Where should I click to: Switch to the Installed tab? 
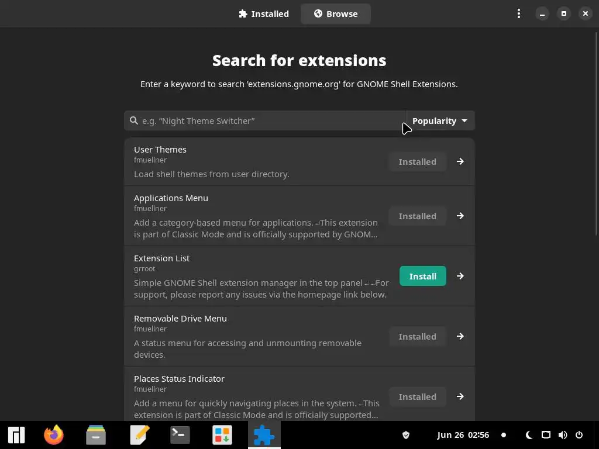(x=264, y=14)
